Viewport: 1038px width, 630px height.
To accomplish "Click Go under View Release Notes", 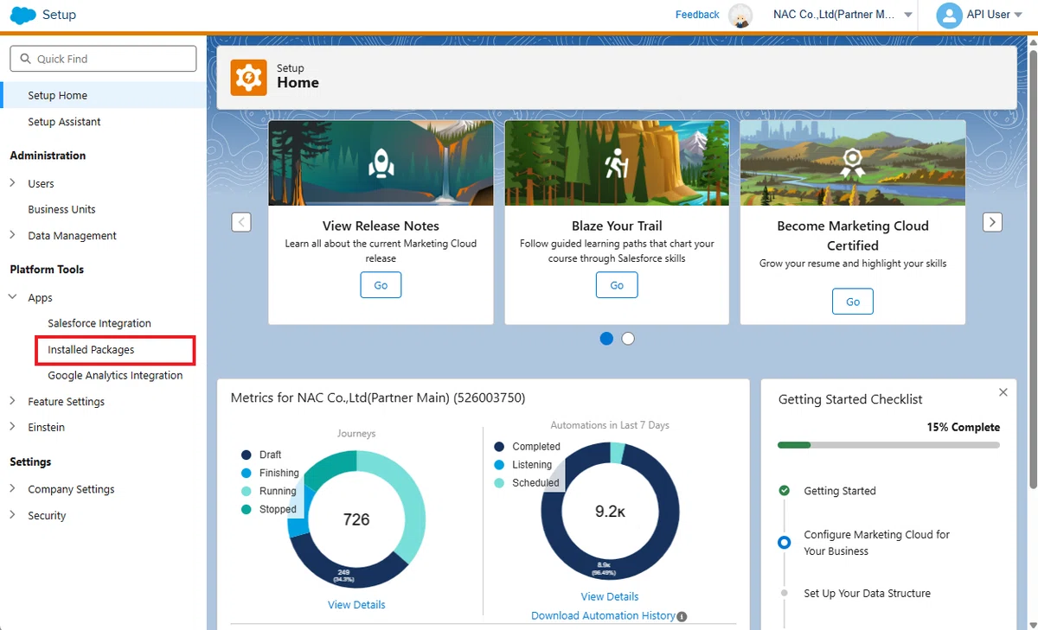I will pos(381,285).
